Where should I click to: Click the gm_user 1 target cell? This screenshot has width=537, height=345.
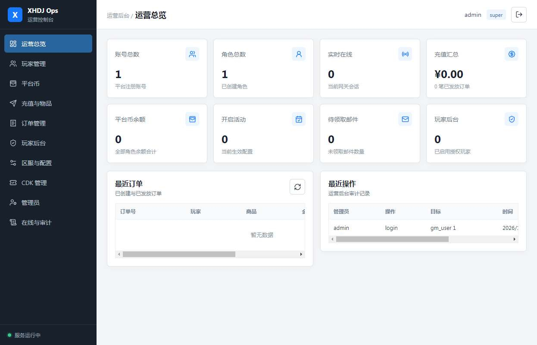[443, 228]
